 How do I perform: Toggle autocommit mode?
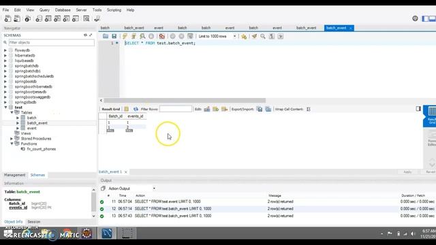190,36
